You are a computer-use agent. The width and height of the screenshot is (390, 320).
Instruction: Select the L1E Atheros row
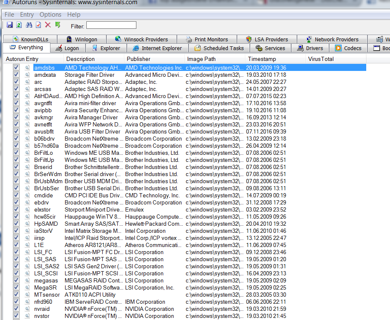point(184,245)
